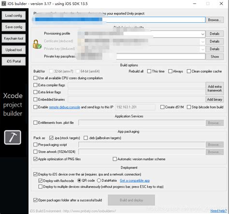Image resolution: width=229 pixels, height=214 pixels.
Task: Open the Certificate (deduced) dropdown arrow
Action: [202, 42]
